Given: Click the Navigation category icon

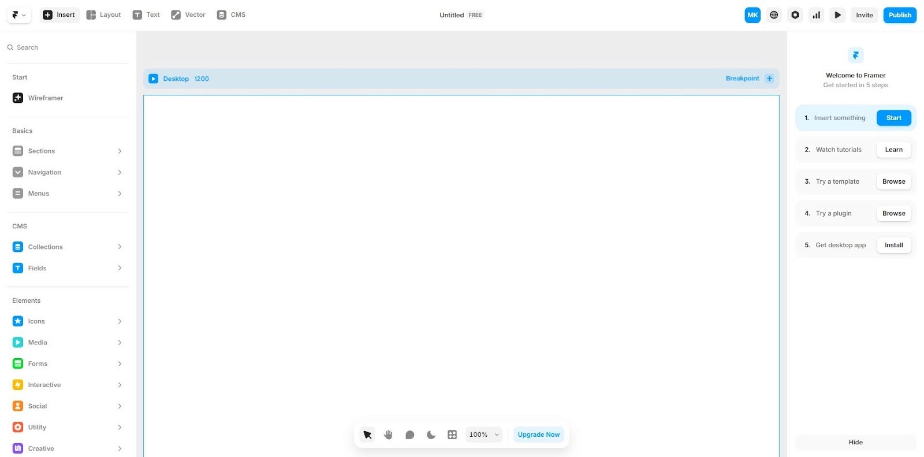Looking at the screenshot, I should 18,172.
